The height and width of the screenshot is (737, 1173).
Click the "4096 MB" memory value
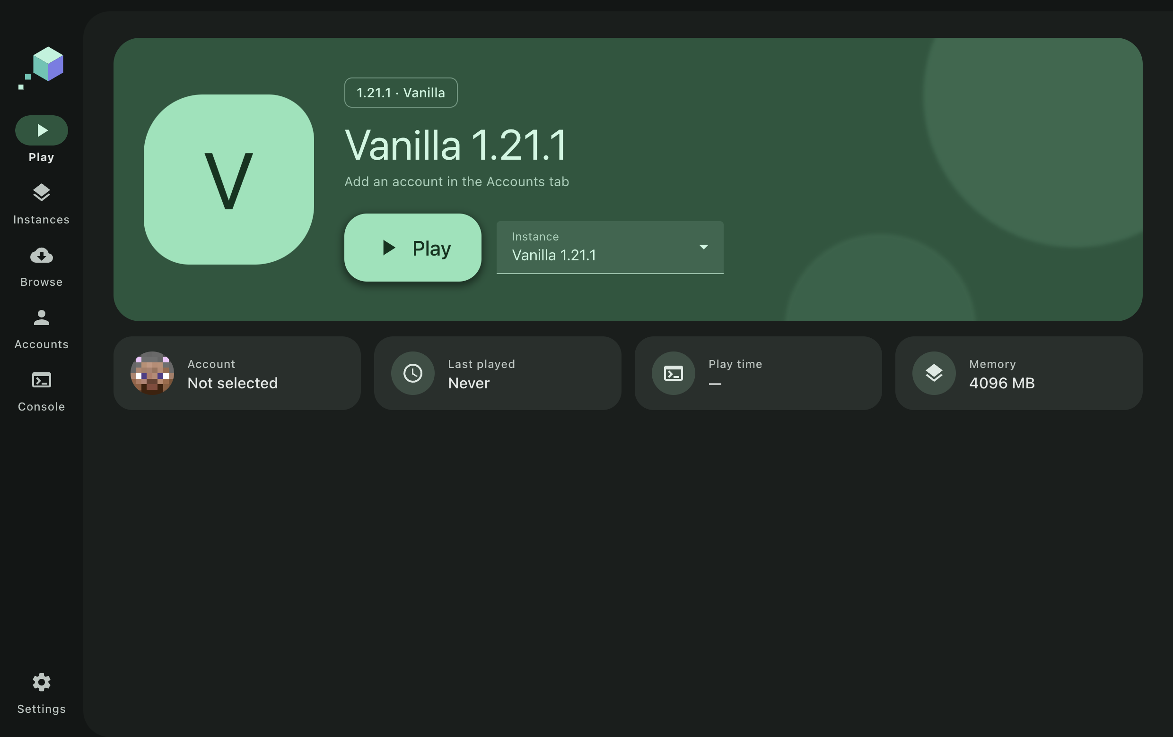[1001, 383]
